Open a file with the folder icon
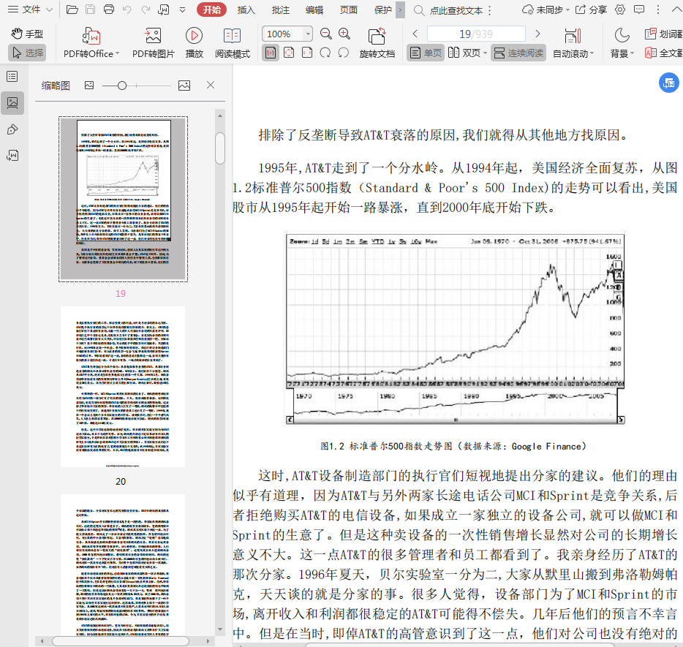Screen dimensions: 683x647 click(x=72, y=10)
